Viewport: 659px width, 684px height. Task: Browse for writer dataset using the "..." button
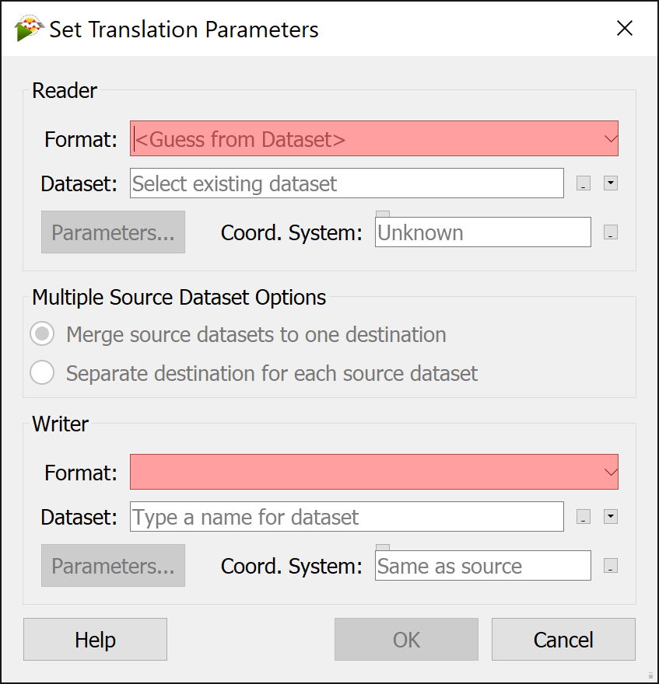(x=583, y=517)
